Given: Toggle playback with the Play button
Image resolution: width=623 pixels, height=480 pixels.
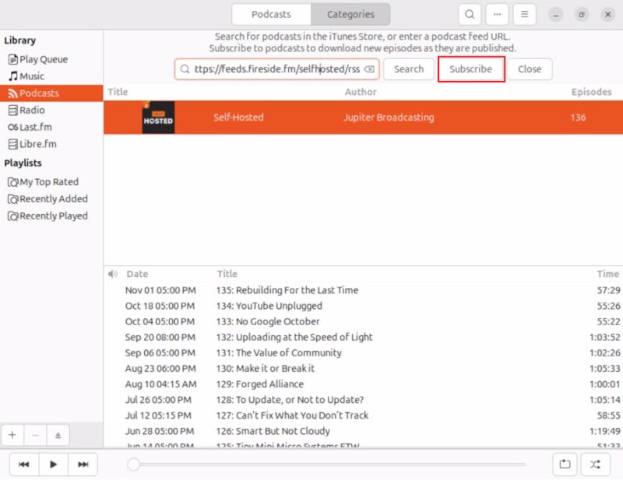Looking at the screenshot, I should [54, 463].
